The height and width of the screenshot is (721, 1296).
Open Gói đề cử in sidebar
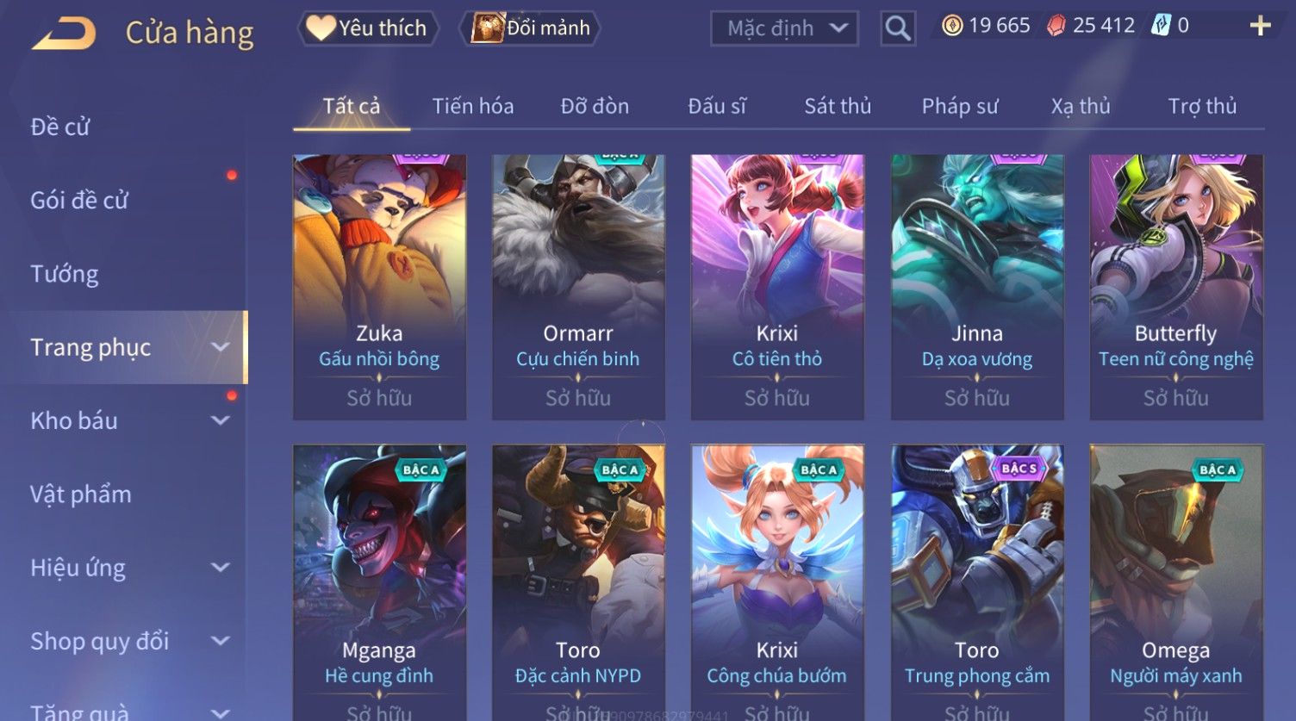coord(79,200)
